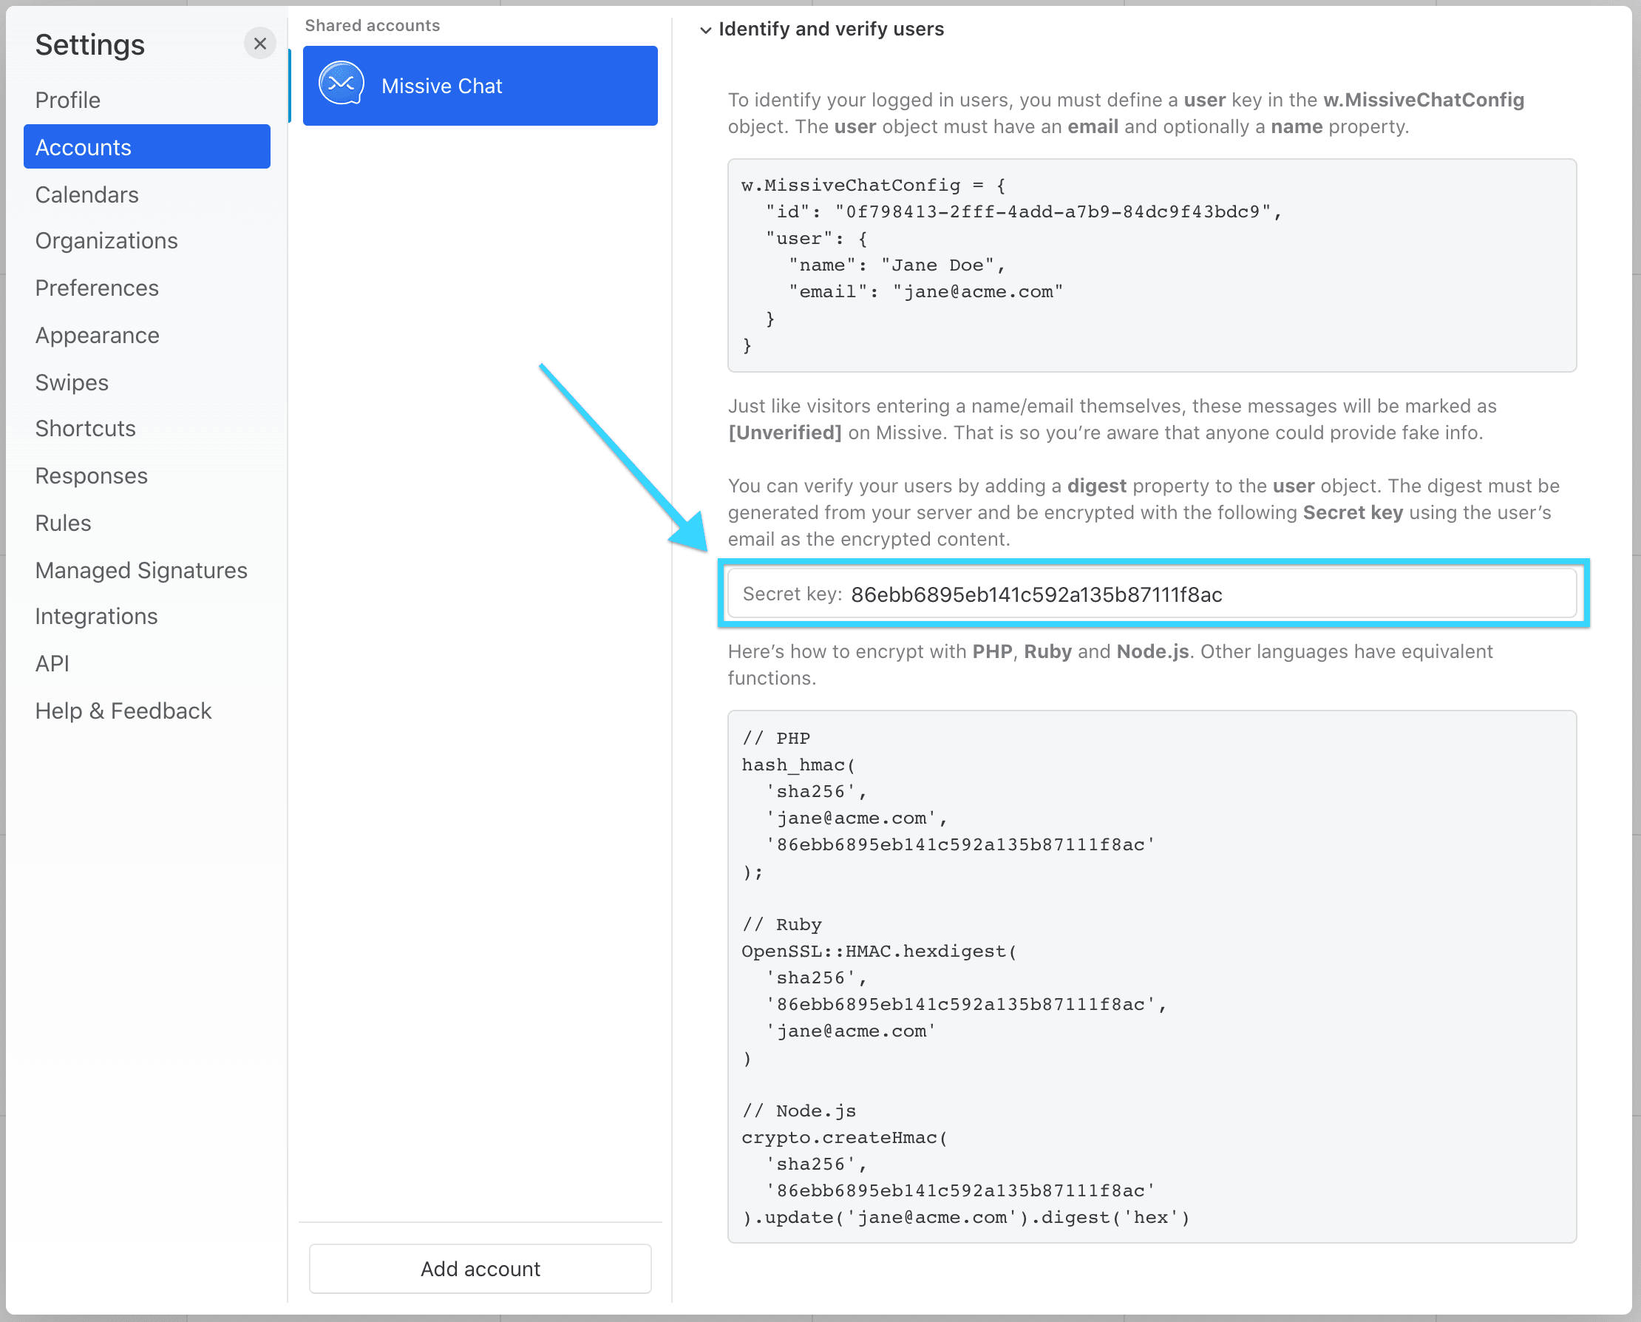Click the PHP hash_hmac code line
The image size is (1641, 1322).
tap(798, 765)
